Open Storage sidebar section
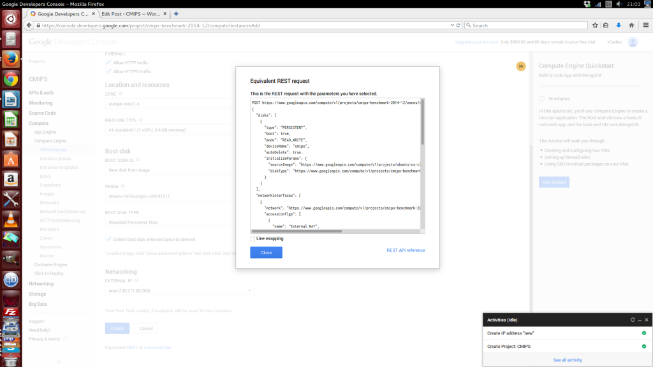 pyautogui.click(x=38, y=294)
